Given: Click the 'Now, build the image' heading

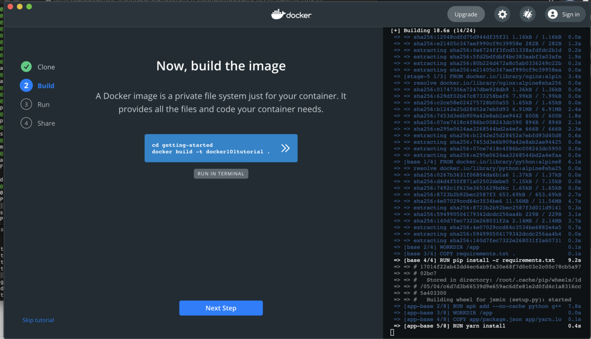Looking at the screenshot, I should coord(221,66).
